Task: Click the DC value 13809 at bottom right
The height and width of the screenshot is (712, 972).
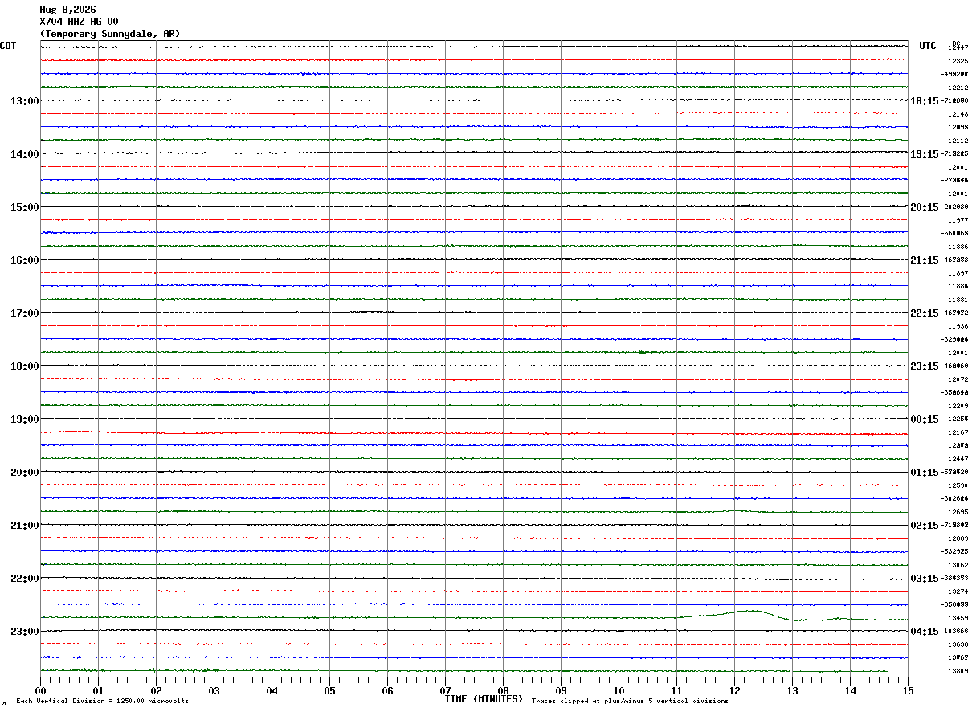Action: coord(958,671)
